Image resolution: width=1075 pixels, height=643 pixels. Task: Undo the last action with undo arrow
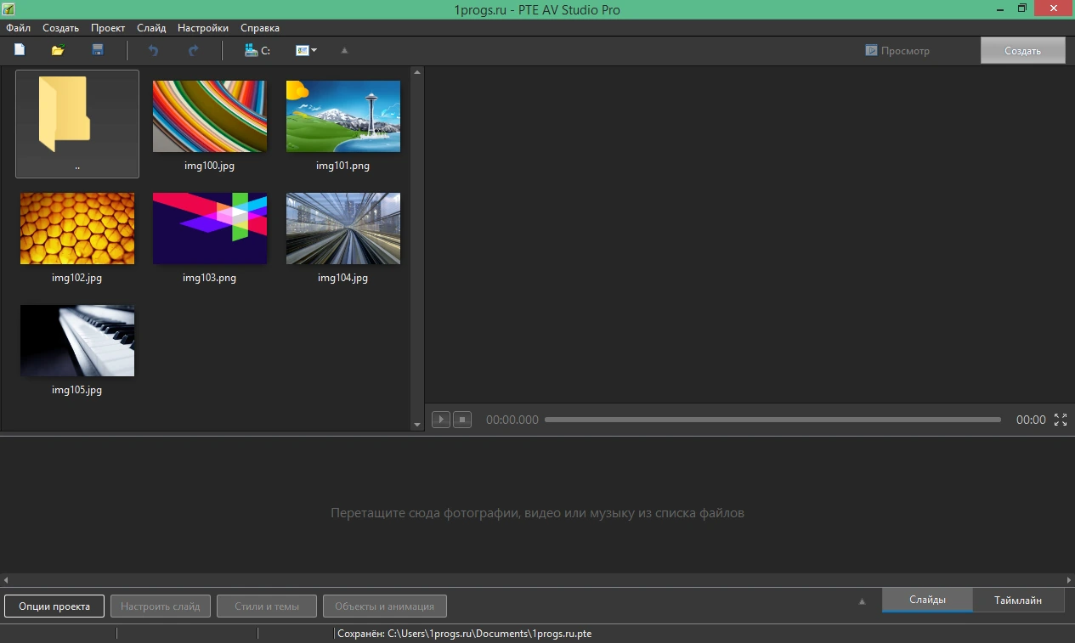click(153, 50)
